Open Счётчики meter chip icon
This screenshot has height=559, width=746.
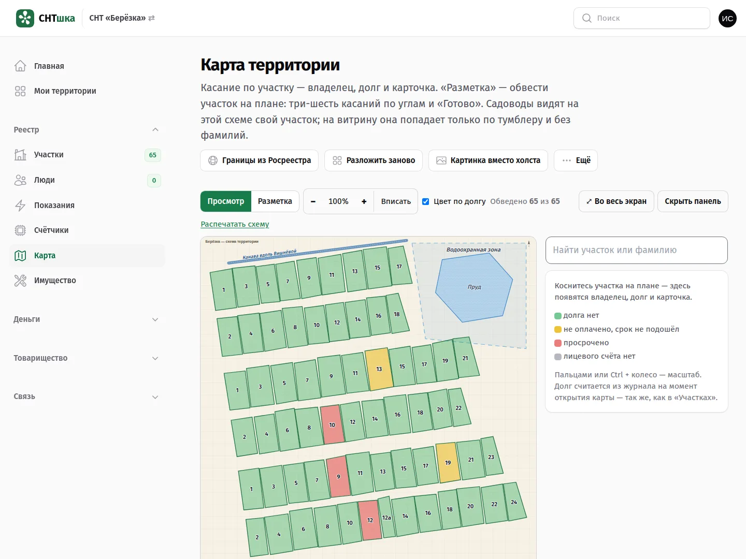20,230
